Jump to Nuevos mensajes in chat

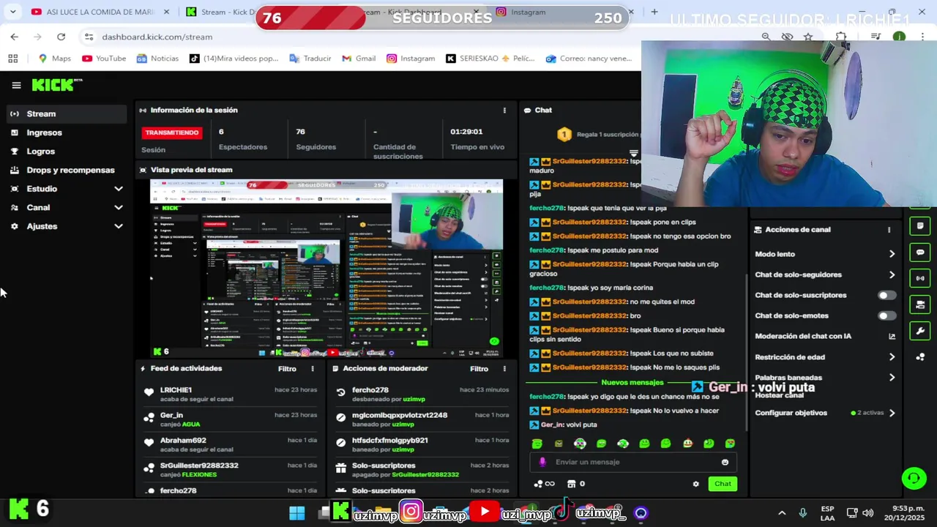(x=632, y=383)
